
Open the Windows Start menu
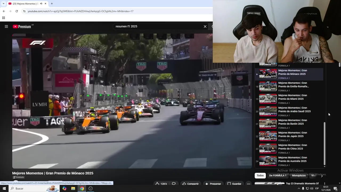click(x=4, y=189)
